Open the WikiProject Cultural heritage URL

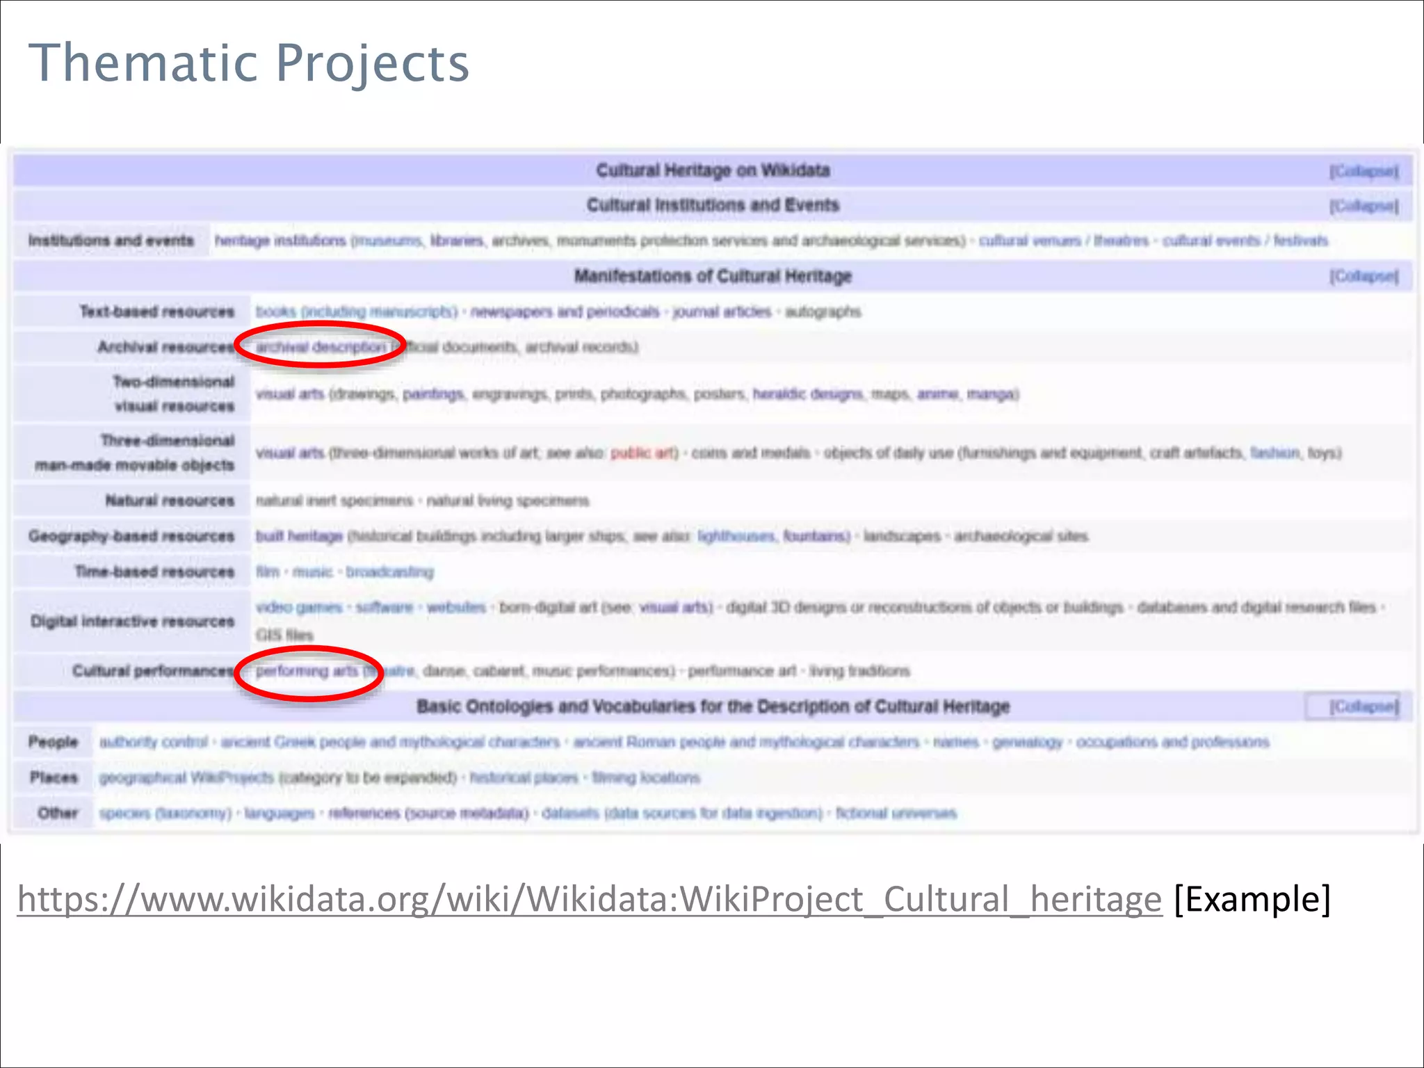(x=590, y=899)
